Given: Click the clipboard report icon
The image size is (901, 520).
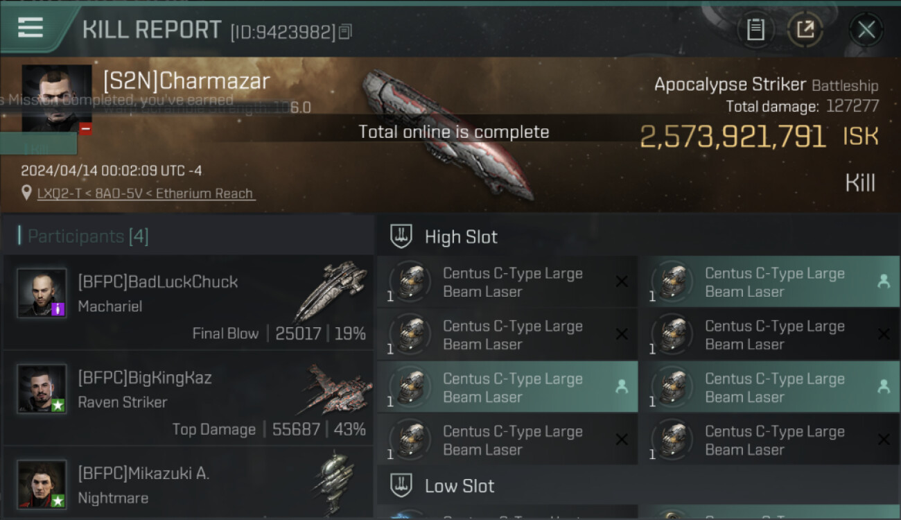Looking at the screenshot, I should click(755, 30).
